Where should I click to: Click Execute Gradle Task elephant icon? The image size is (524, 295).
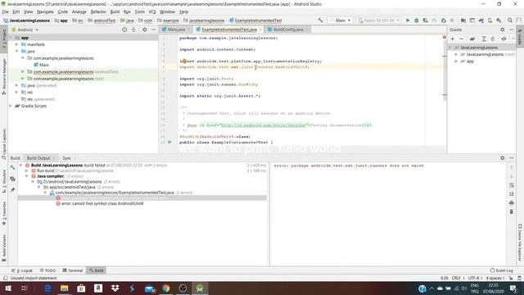coord(472,39)
